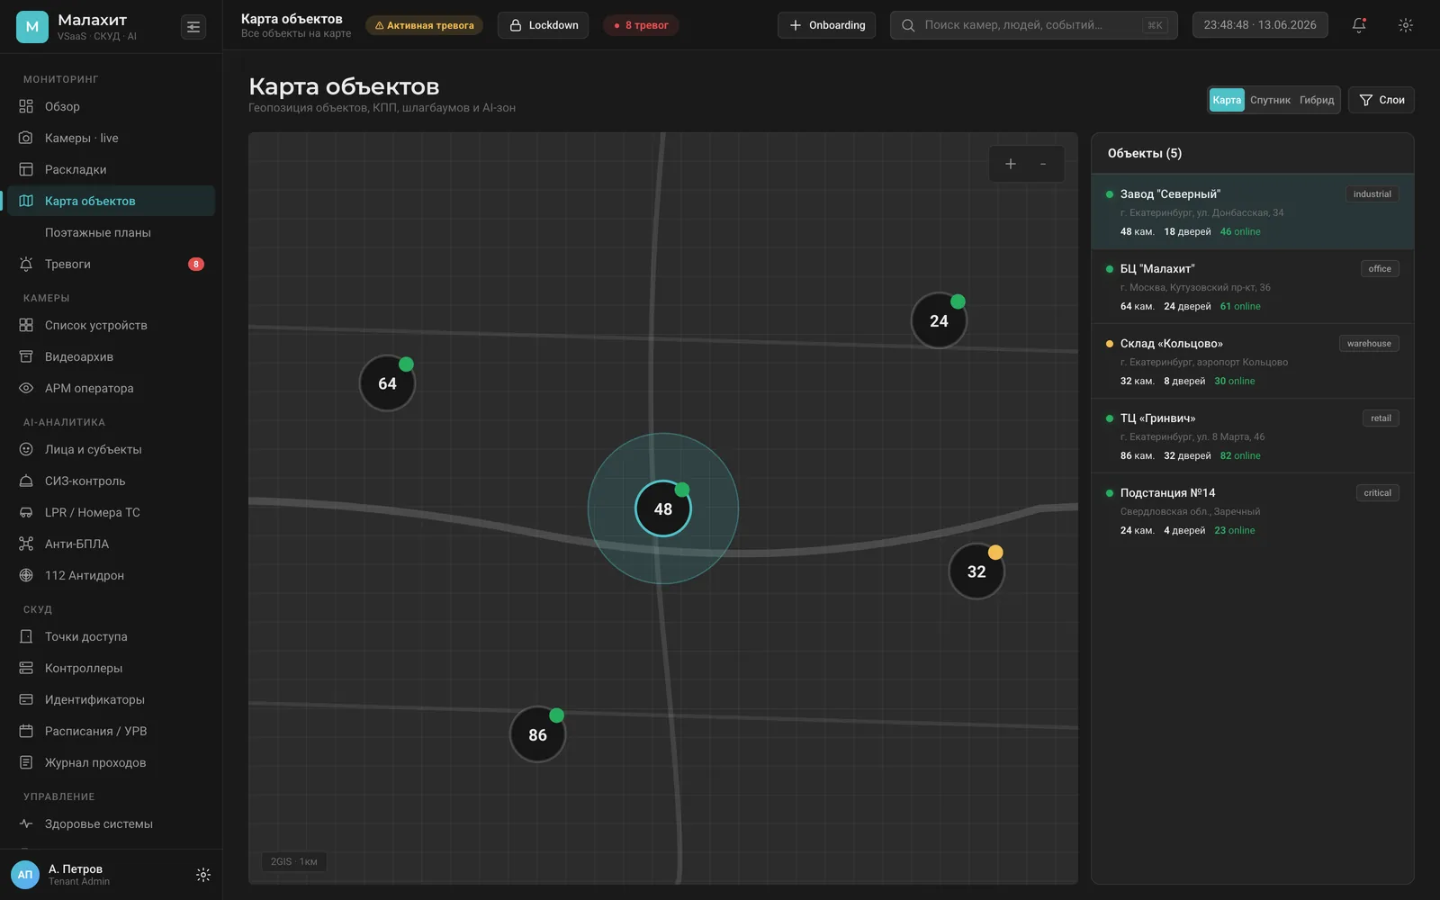Collapse the sidebar with the toggle icon
This screenshot has height=900, width=1440.
pyautogui.click(x=193, y=27)
